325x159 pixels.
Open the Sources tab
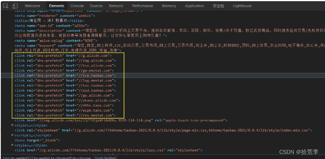click(96, 6)
